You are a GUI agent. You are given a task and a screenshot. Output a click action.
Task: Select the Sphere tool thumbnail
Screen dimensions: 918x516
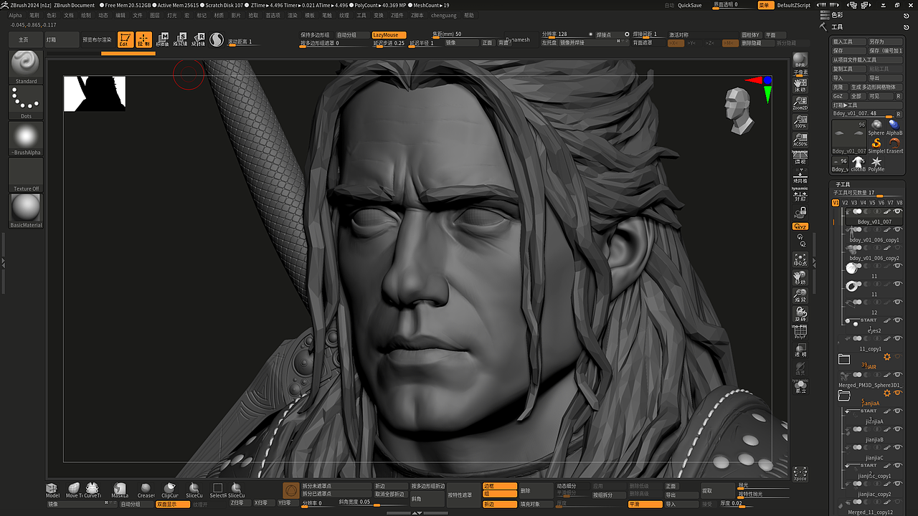coord(876,128)
